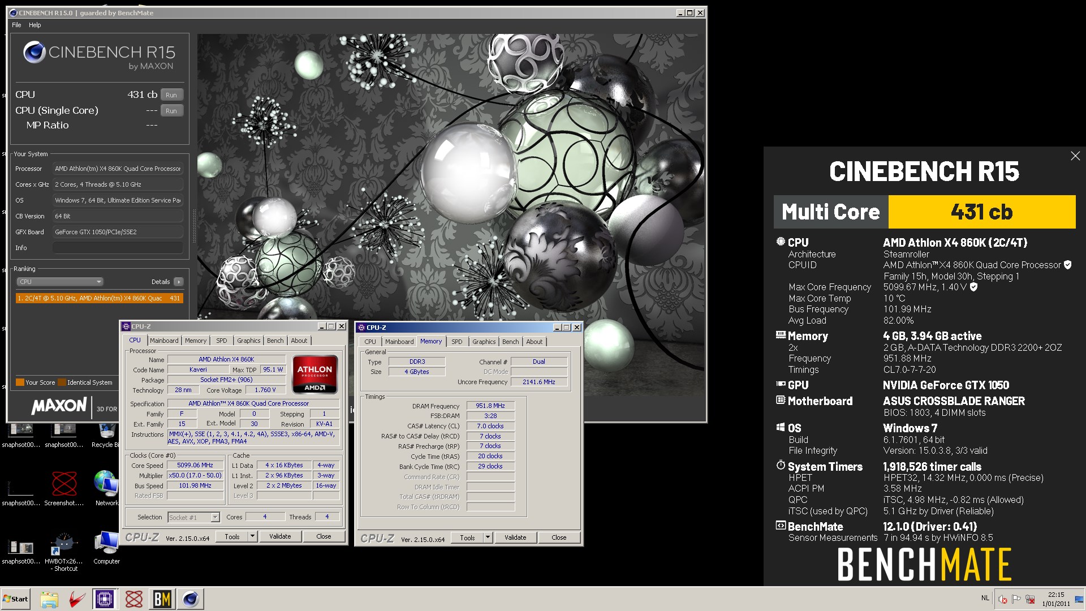Viewport: 1086px width, 611px height.
Task: Click the FSB:DRAM ratio 3:28
Action: point(490,416)
